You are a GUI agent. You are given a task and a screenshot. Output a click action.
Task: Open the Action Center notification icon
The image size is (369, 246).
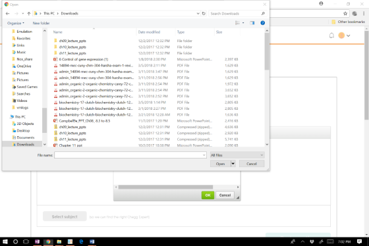[x=359, y=241]
